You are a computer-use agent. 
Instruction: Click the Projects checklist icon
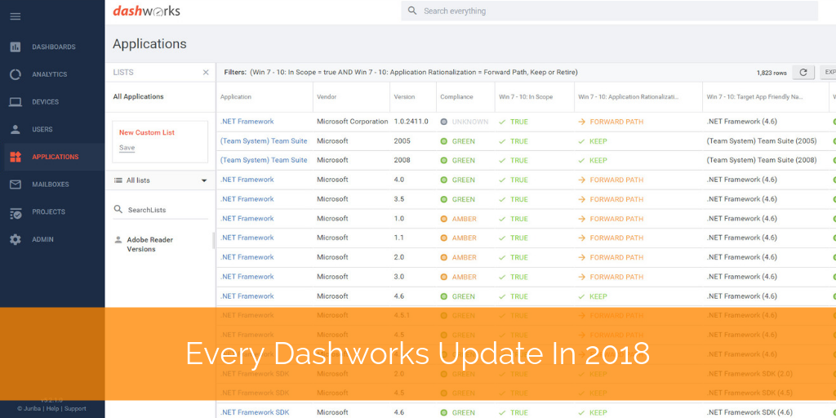pos(16,212)
